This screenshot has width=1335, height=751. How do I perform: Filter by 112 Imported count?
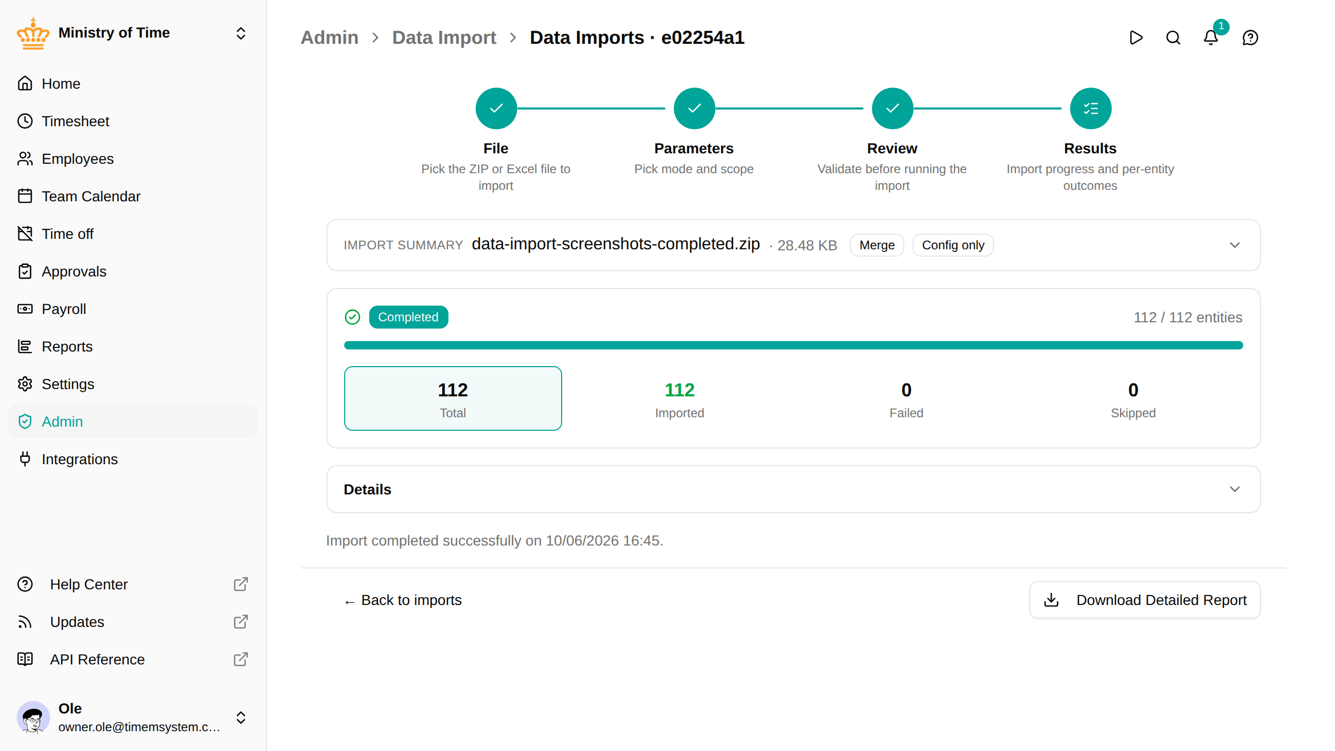pyautogui.click(x=679, y=398)
